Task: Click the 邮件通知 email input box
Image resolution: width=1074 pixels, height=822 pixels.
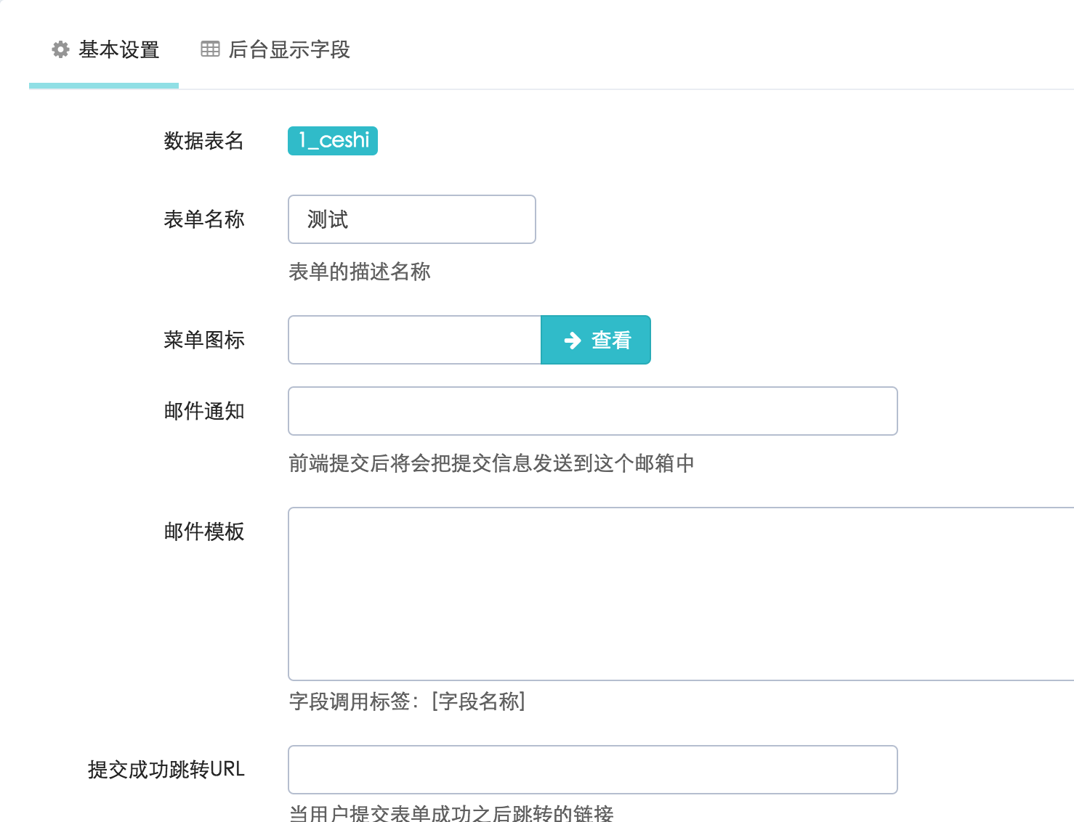Action: (x=592, y=411)
